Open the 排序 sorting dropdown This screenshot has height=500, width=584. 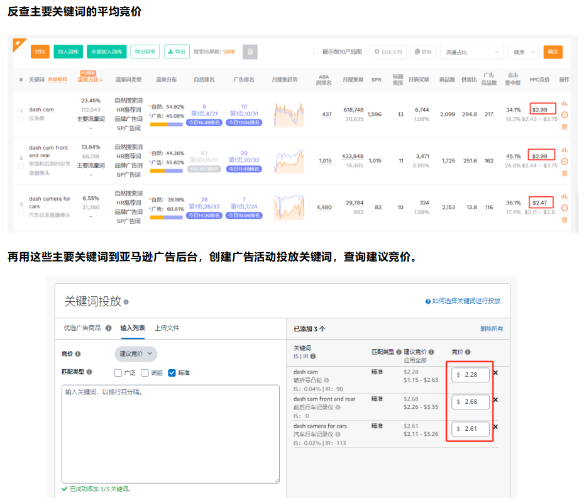525,52
